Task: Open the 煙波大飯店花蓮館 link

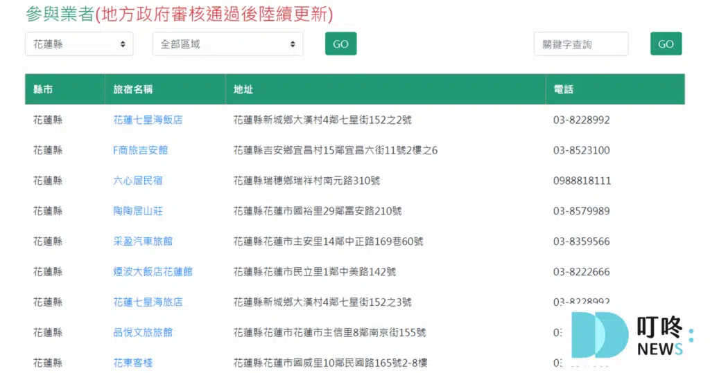Action: coord(153,271)
